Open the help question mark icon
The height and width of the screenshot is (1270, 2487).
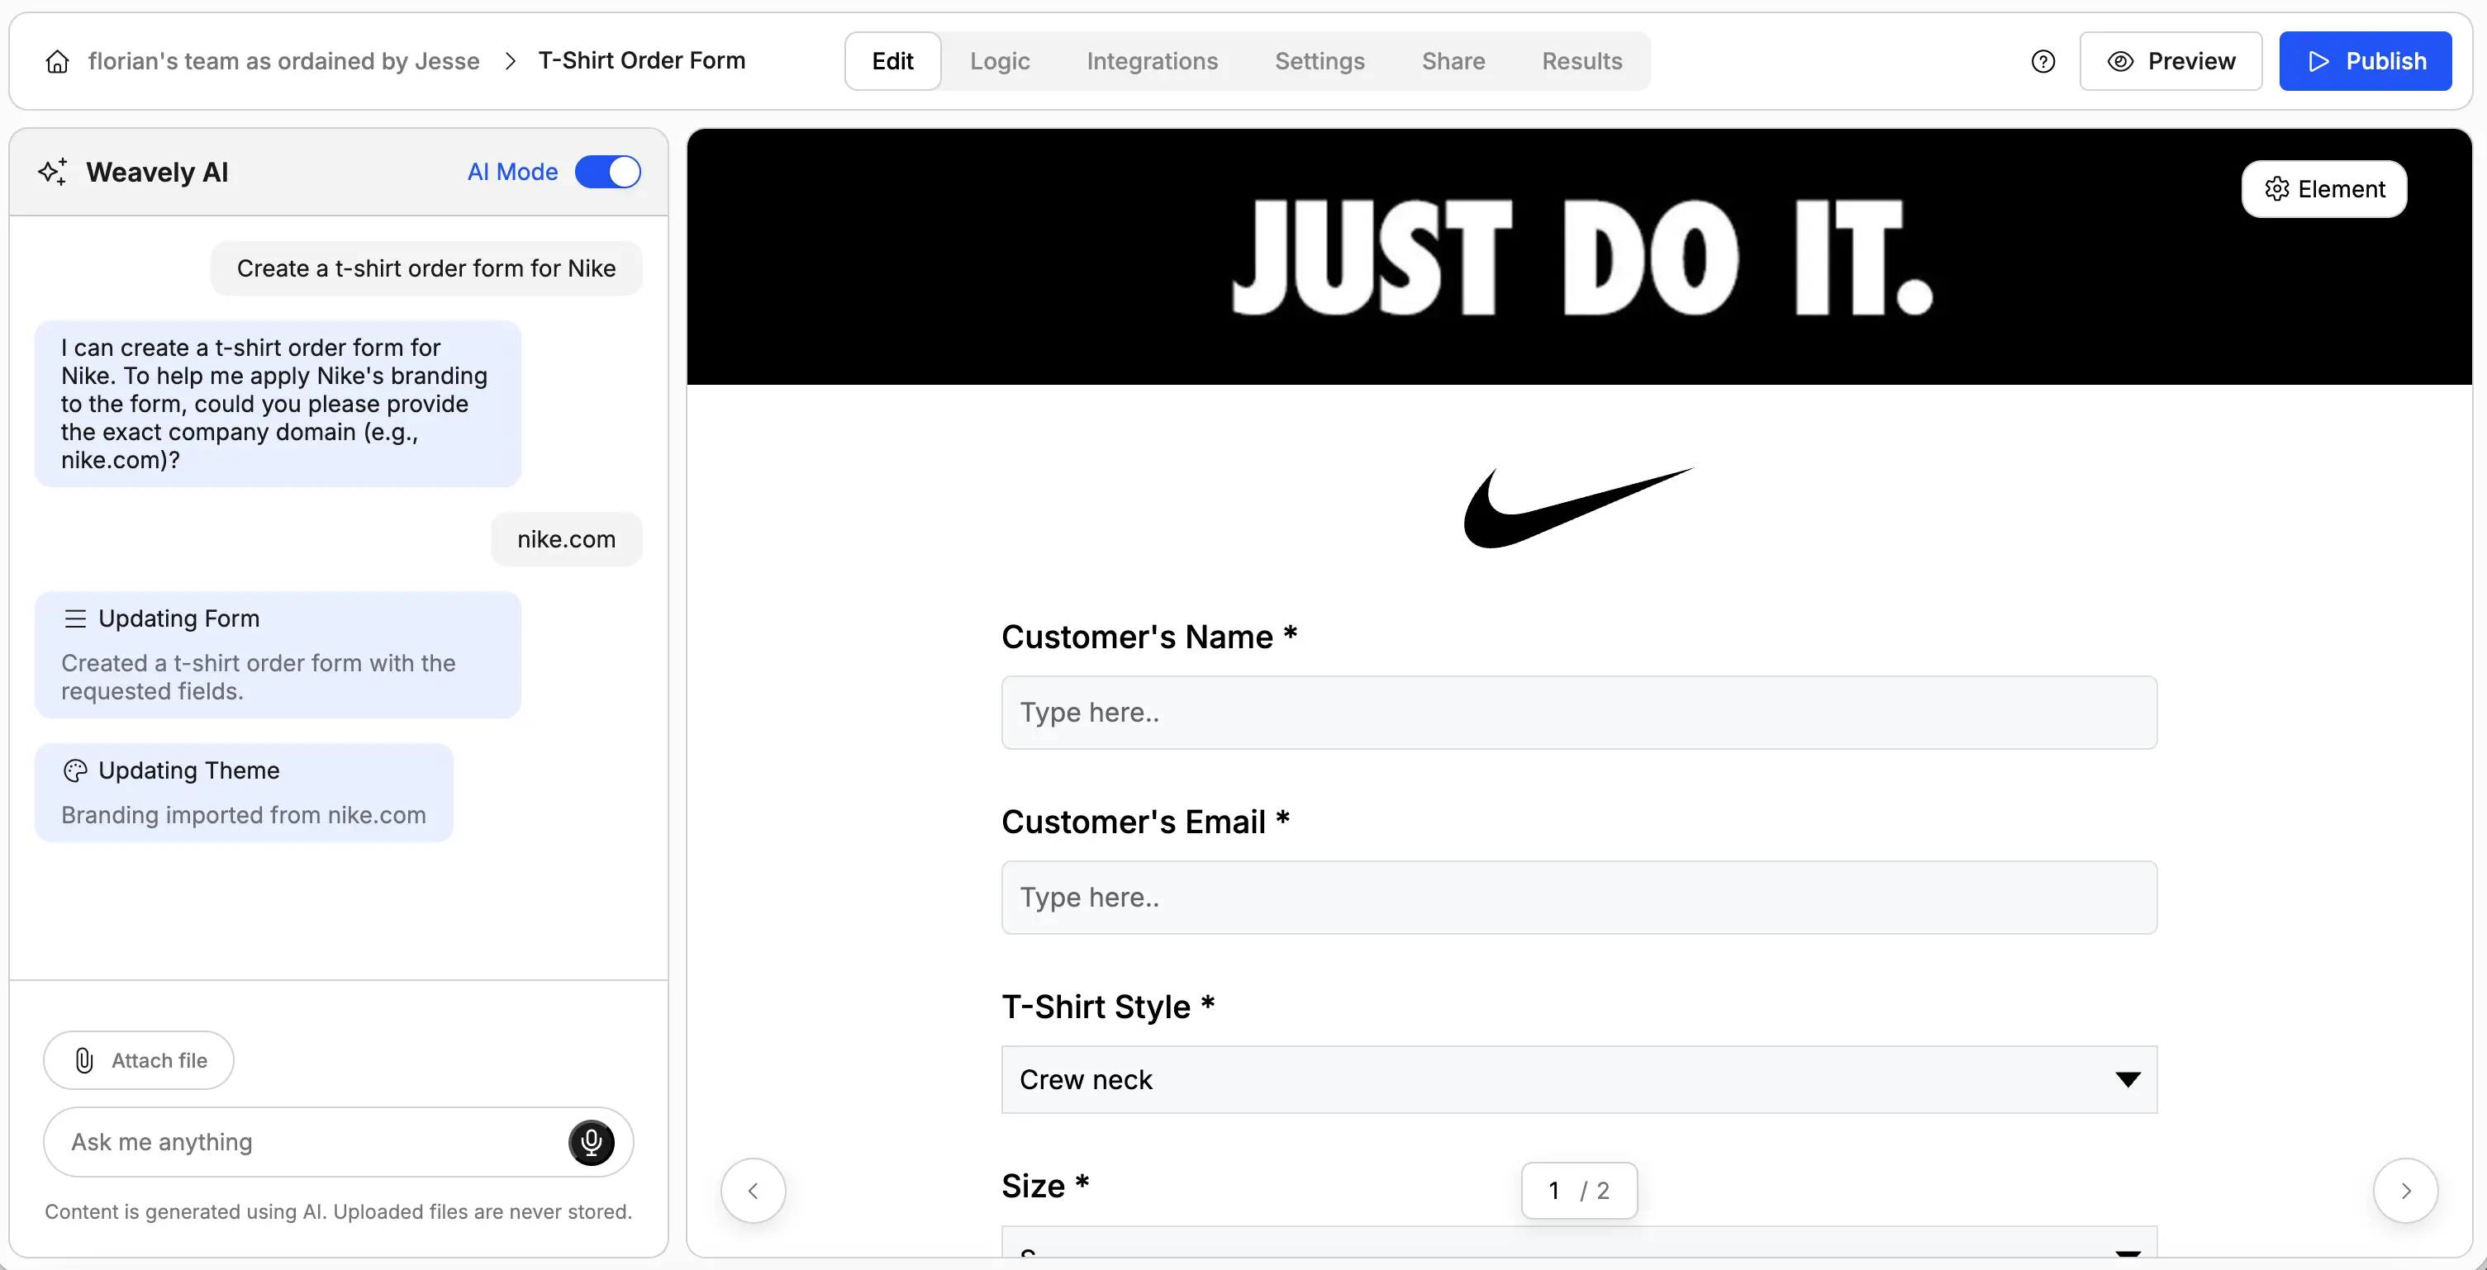[x=2044, y=61]
